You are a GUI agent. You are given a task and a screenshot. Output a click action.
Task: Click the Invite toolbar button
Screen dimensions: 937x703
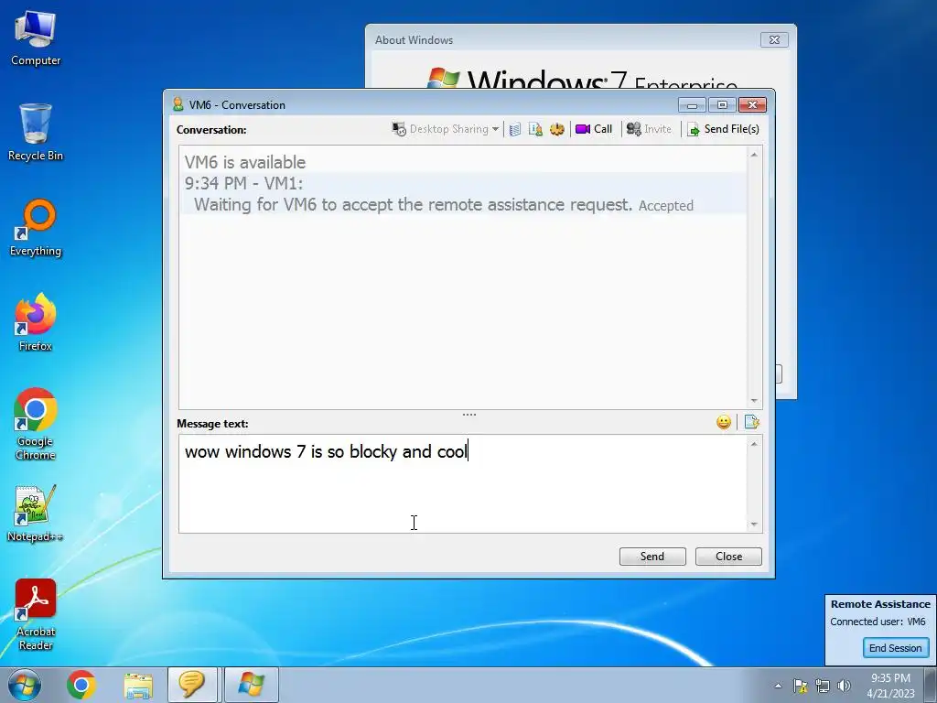click(x=649, y=129)
